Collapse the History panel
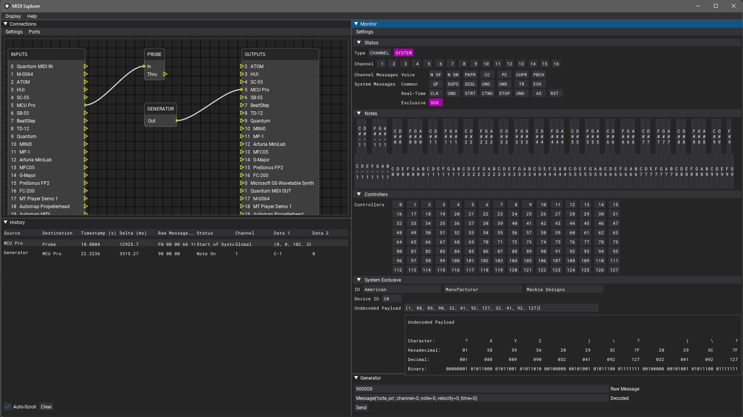Image resolution: width=743 pixels, height=417 pixels. point(5,222)
